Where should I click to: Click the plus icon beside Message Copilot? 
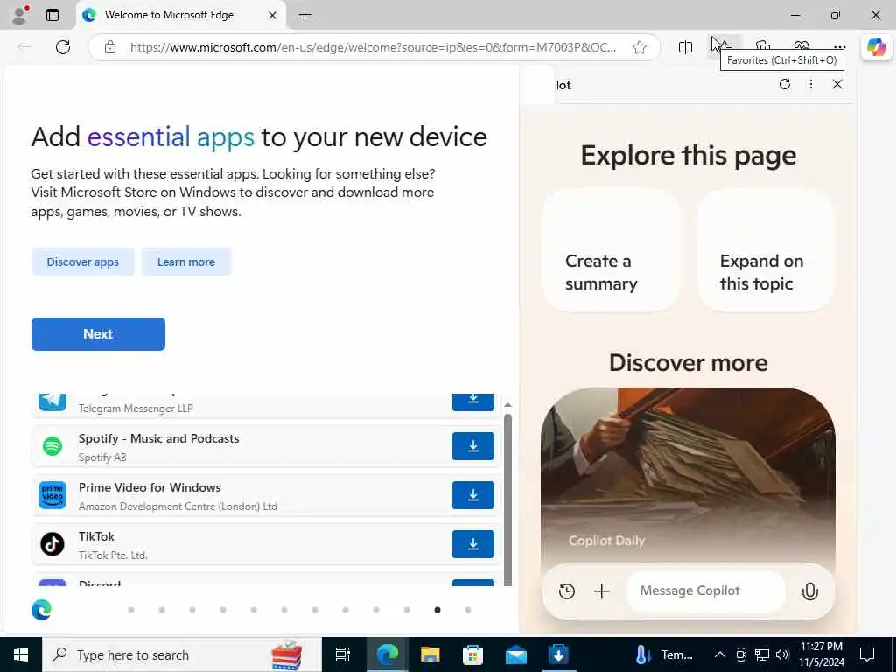(602, 591)
